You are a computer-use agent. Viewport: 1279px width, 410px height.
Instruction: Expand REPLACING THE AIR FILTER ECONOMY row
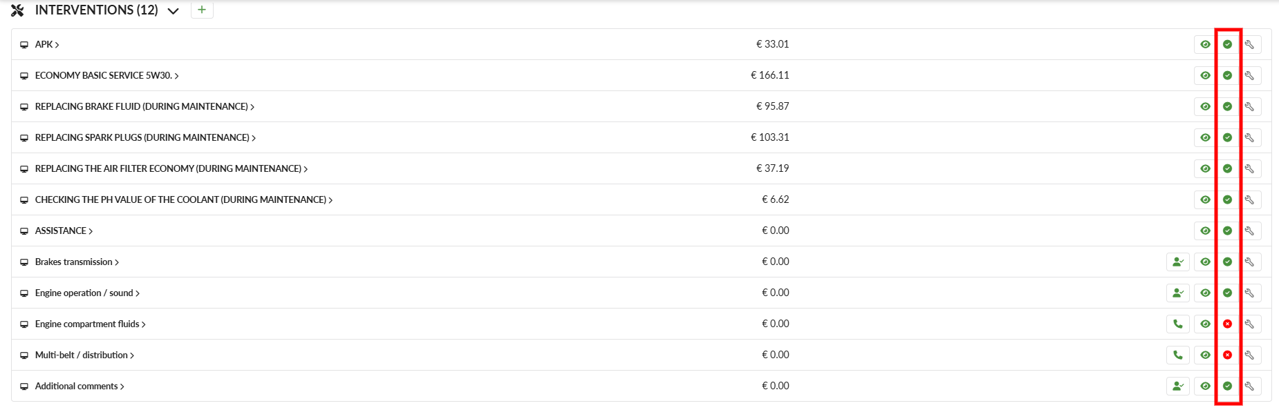[171, 168]
